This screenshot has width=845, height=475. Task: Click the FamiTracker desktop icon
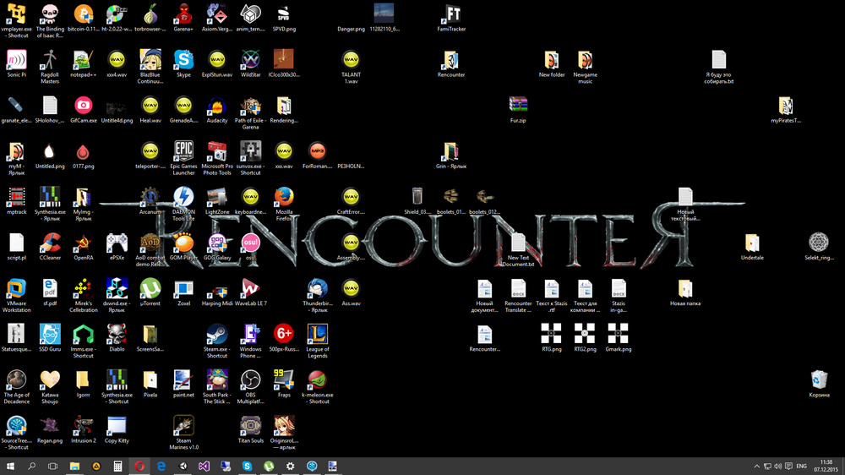pyautogui.click(x=453, y=14)
